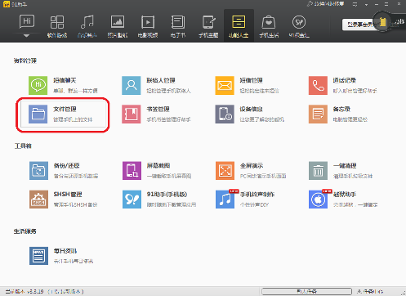Open 91助手(手机版) icon
The image size is (406, 296).
click(x=132, y=200)
